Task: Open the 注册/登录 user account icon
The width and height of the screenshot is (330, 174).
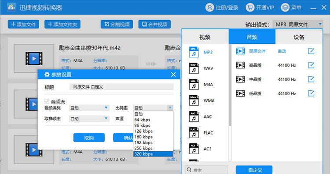Action: (209, 7)
